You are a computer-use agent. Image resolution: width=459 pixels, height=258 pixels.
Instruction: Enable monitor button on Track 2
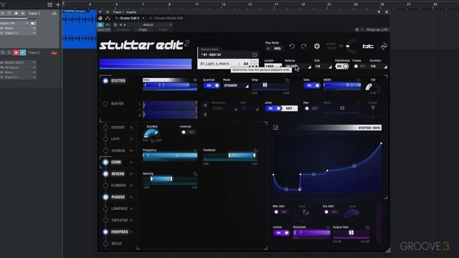(23, 52)
